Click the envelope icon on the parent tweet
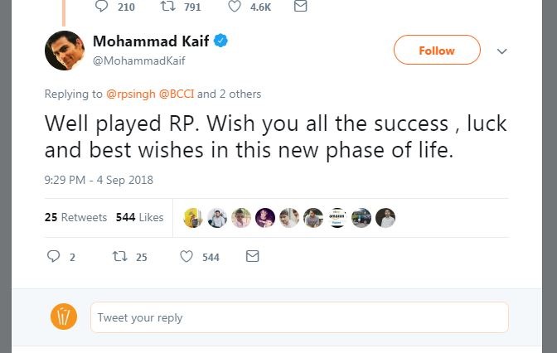Image resolution: width=557 pixels, height=353 pixels. click(301, 6)
